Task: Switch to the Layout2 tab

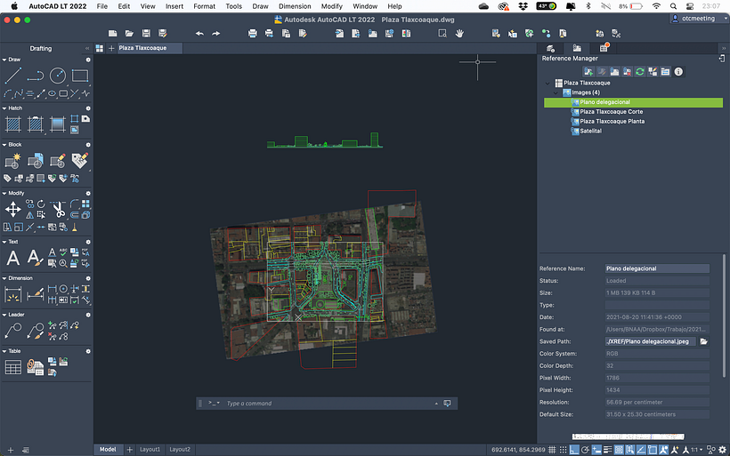Action: click(180, 450)
